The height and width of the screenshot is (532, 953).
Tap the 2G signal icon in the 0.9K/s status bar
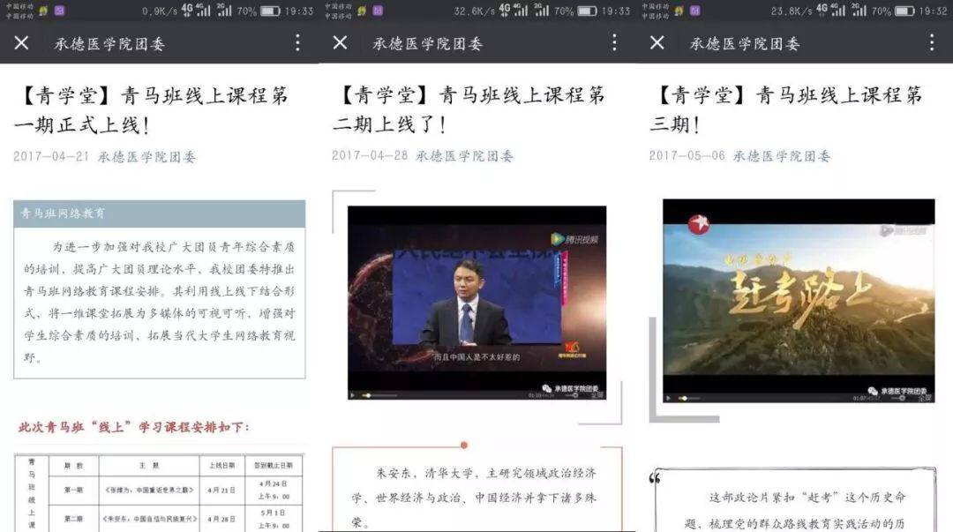[223, 11]
